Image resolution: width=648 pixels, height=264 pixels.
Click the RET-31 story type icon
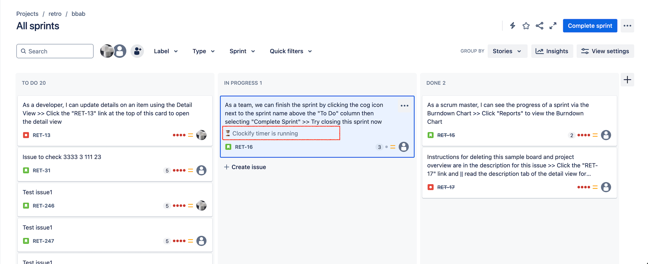26,170
